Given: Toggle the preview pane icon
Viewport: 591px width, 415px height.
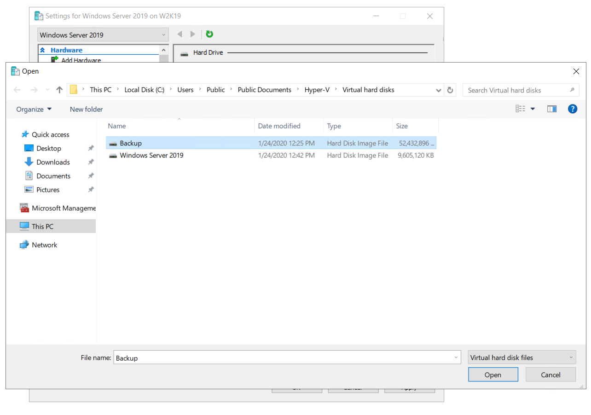Looking at the screenshot, I should 552,109.
